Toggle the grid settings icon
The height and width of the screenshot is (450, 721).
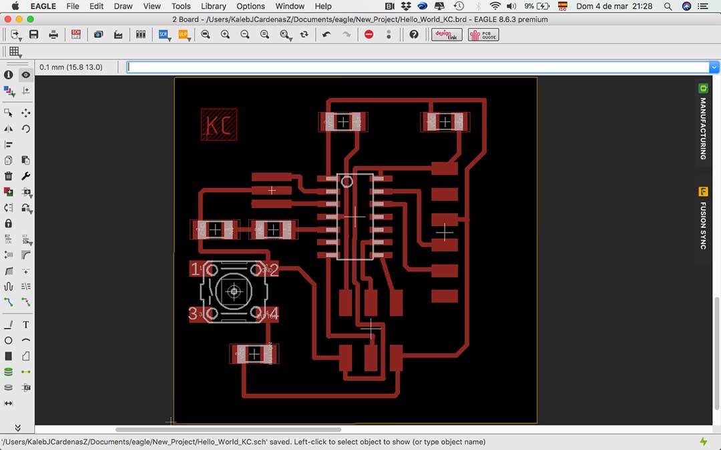pyautogui.click(x=15, y=52)
